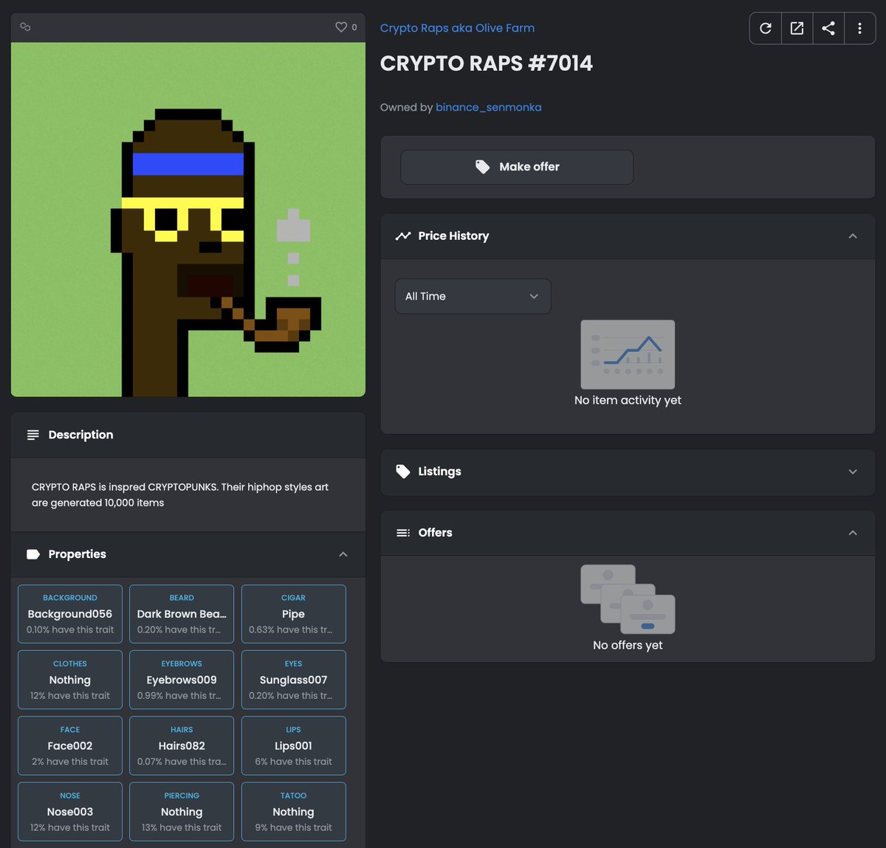Open owner binance_senmonka profile link
886x848 pixels.
coord(488,107)
